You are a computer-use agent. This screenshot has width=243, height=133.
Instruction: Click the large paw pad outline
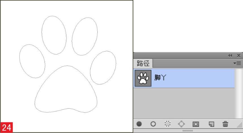pyautogui.click(x=66, y=89)
